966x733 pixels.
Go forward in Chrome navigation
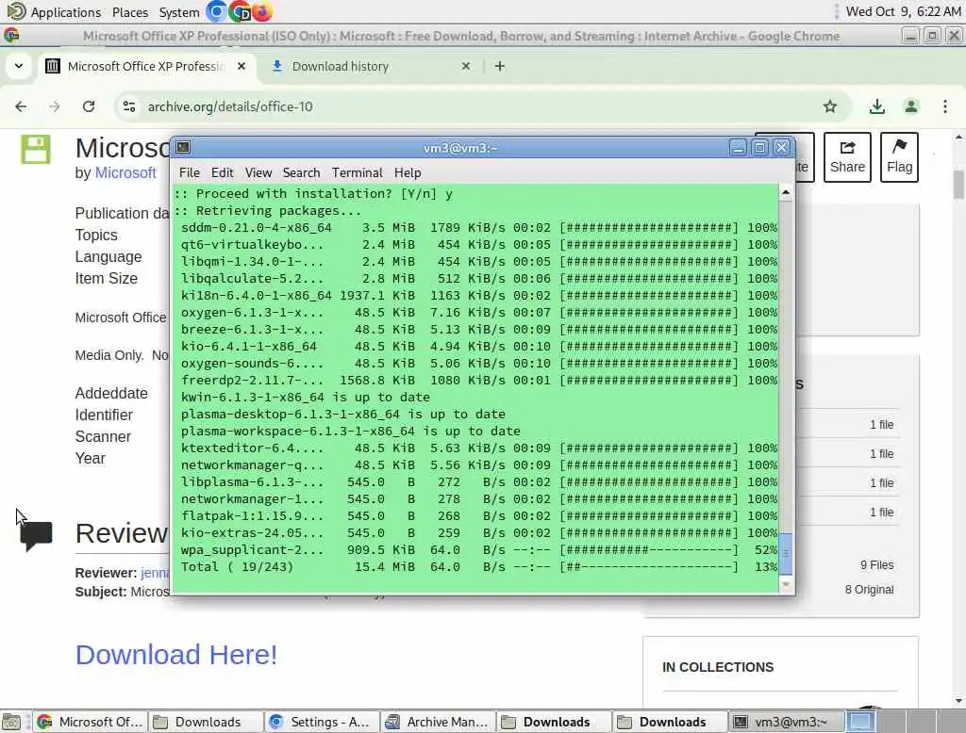pyautogui.click(x=55, y=106)
